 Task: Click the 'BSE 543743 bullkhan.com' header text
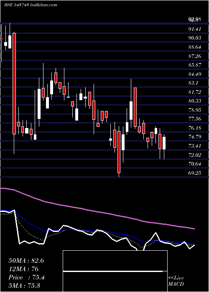click(x=31, y=5)
